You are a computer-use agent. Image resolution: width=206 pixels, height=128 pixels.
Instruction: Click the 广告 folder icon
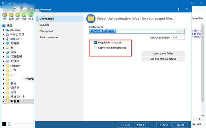coord(8,70)
